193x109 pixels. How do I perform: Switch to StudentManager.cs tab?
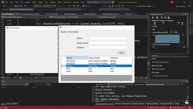71,14
